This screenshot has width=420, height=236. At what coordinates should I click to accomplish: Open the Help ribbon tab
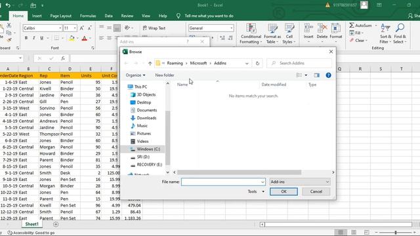coord(163,16)
